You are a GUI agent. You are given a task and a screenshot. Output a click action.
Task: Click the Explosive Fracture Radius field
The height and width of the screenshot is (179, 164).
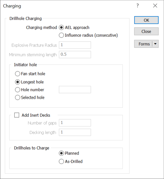pyautogui.click(x=75, y=45)
